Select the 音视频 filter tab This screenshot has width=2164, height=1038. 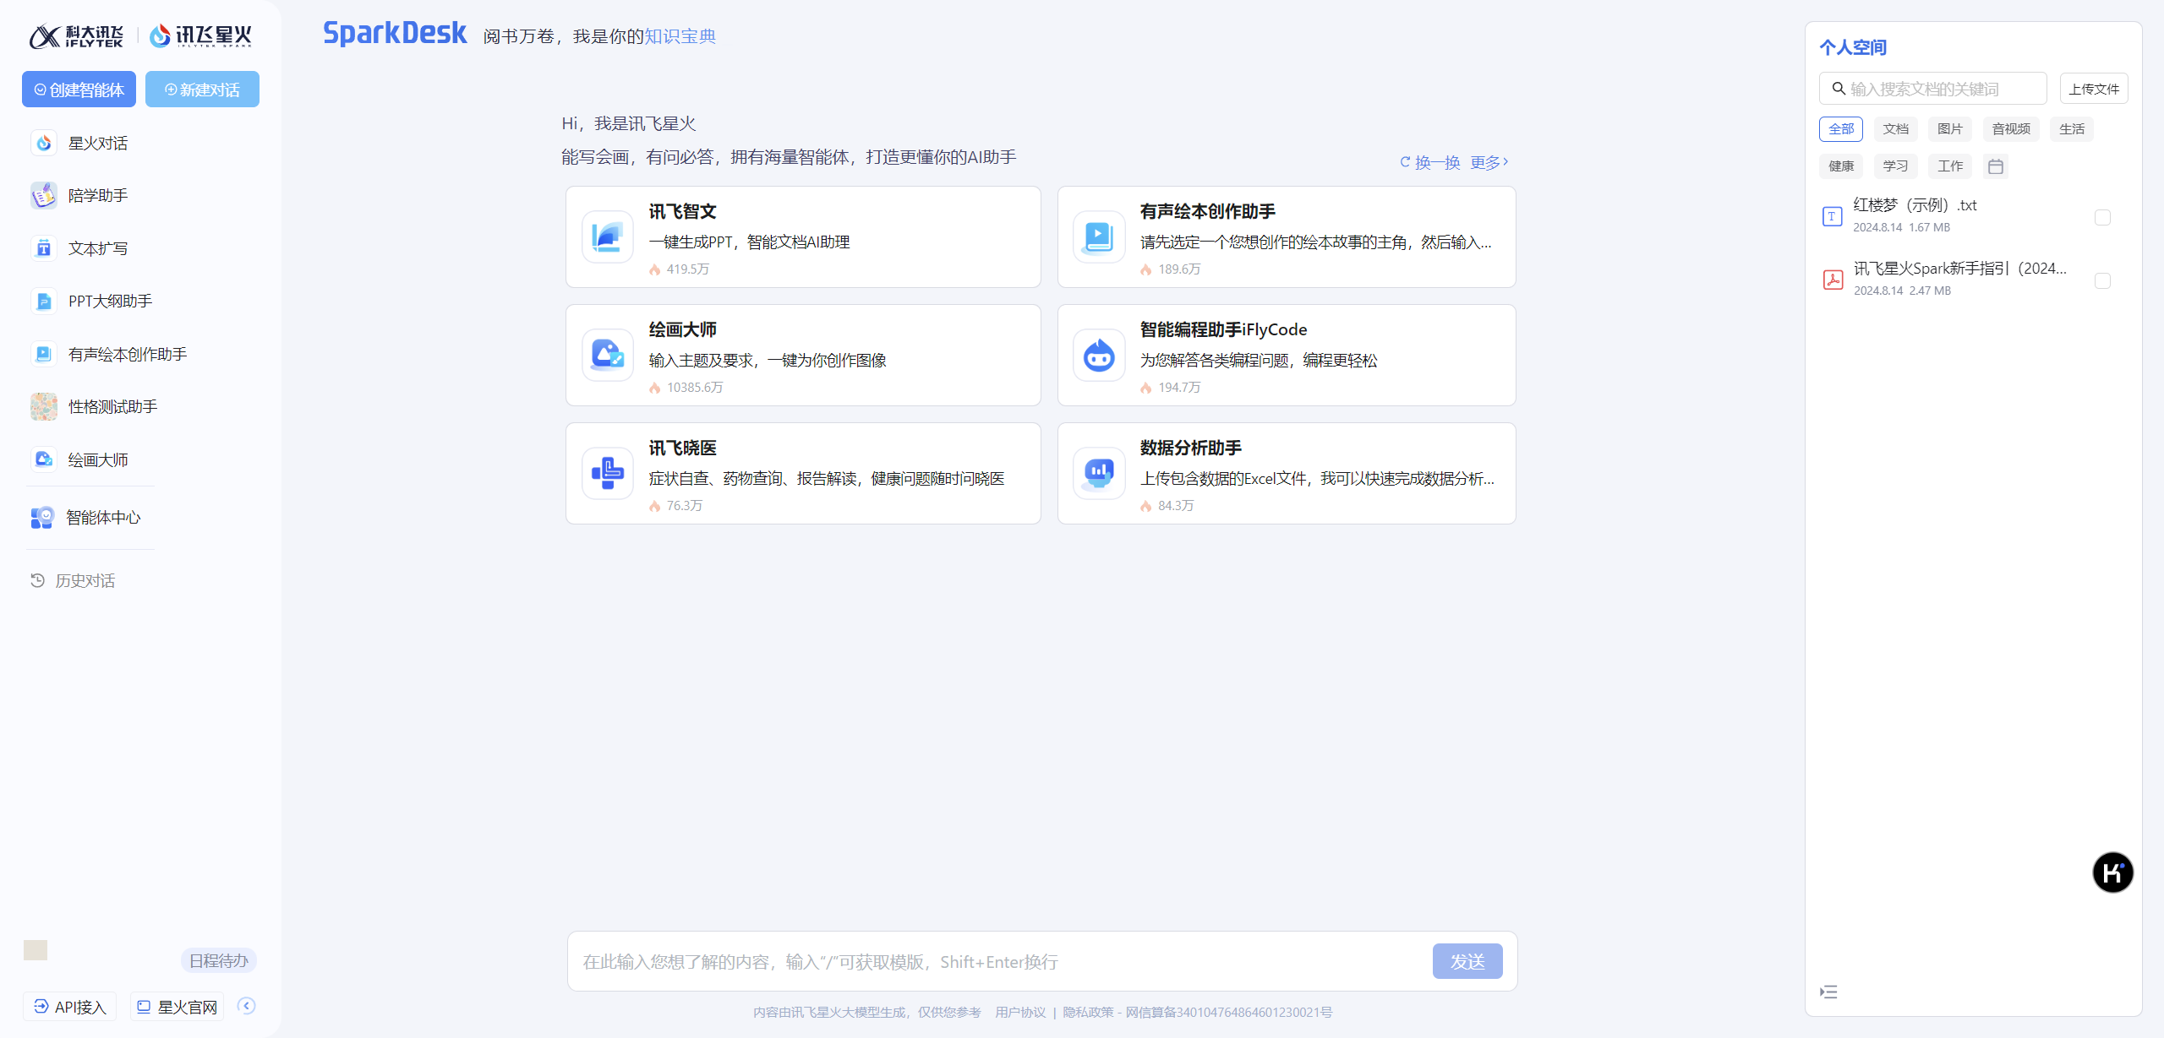2010,129
